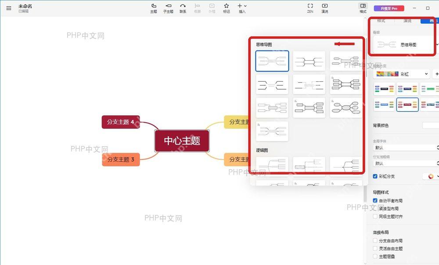Choose outlined boxes with arrows structure

pos(272,108)
